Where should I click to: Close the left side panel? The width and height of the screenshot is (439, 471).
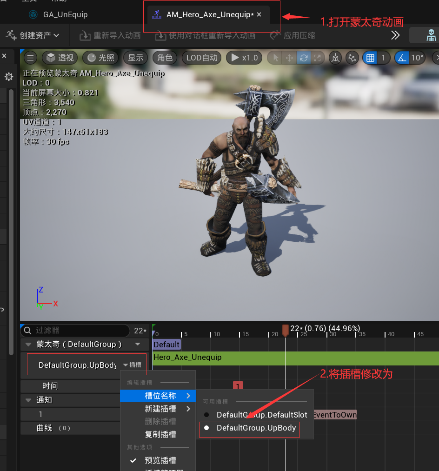(4, 56)
